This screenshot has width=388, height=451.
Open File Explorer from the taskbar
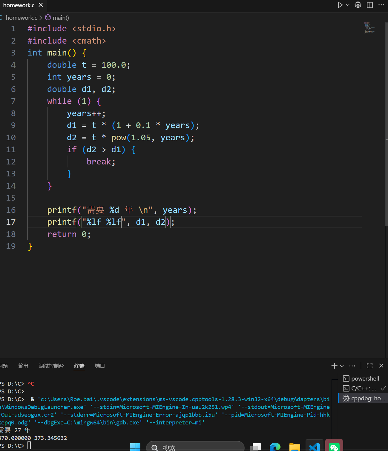(x=295, y=447)
